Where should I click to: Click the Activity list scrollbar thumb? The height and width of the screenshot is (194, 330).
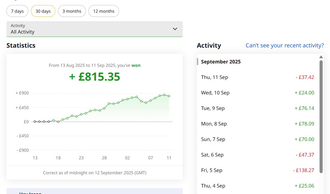point(321,117)
